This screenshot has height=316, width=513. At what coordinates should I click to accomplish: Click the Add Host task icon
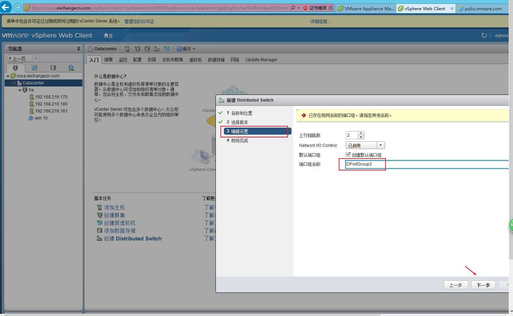pos(99,207)
